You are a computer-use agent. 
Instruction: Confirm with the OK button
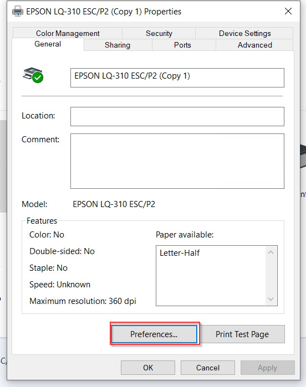[148, 368]
